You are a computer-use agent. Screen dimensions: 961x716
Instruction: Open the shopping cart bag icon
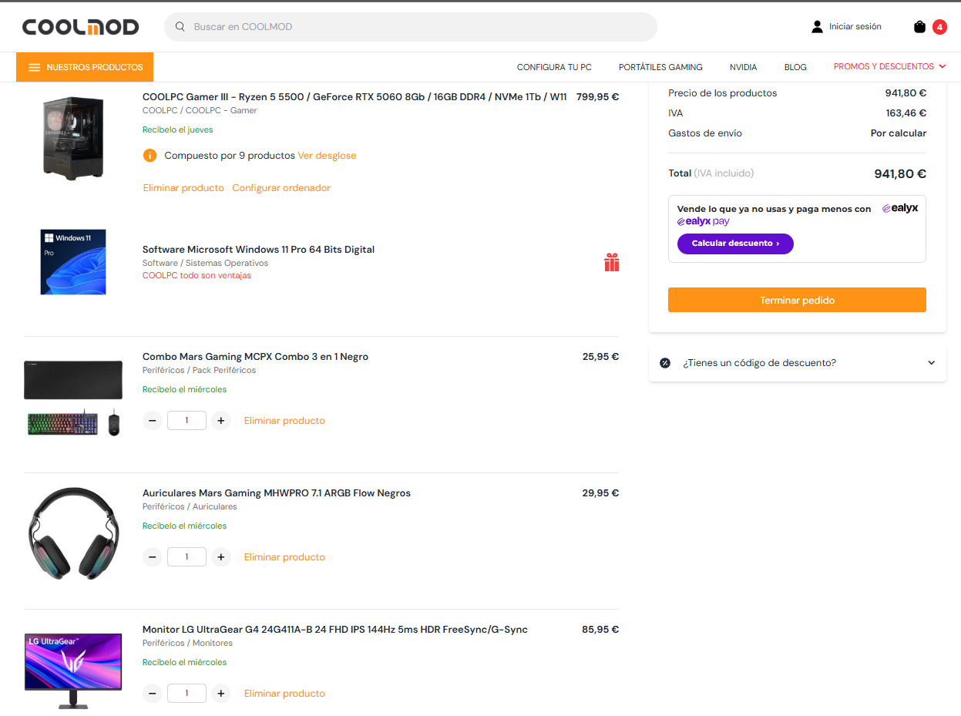pyautogui.click(x=919, y=27)
